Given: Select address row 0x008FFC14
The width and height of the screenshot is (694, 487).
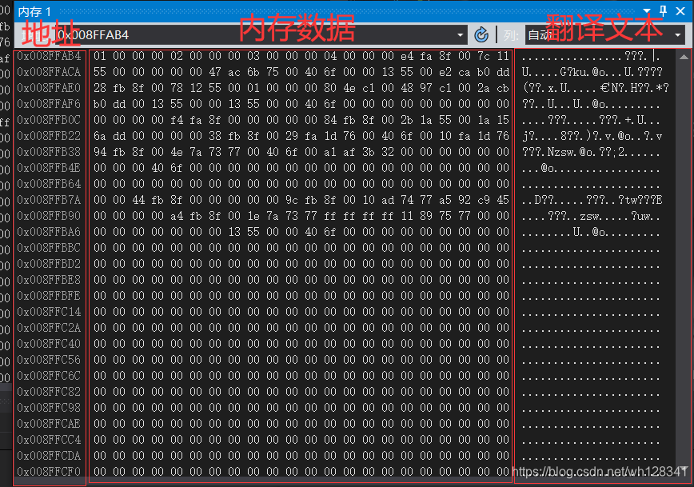Looking at the screenshot, I should (49, 312).
